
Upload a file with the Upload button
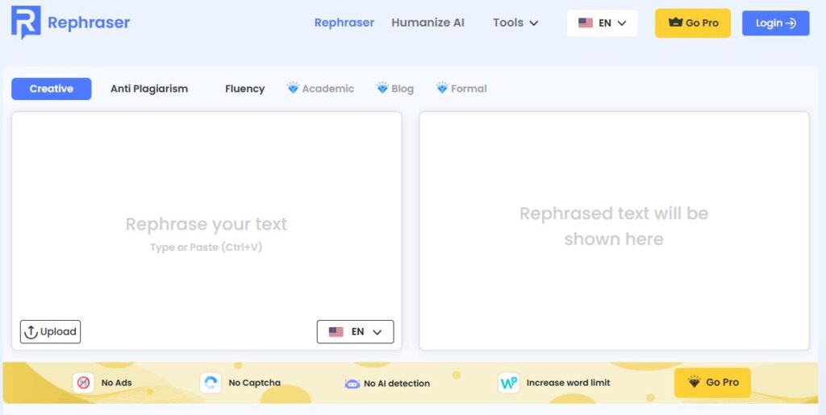(50, 332)
